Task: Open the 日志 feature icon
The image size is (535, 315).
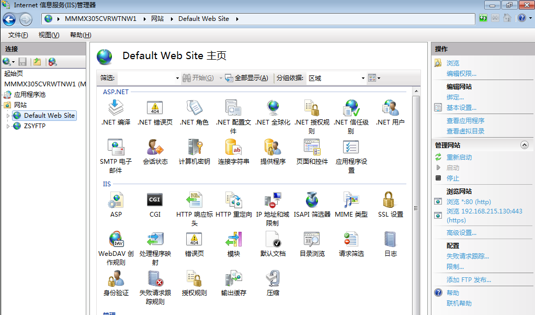Action: tap(390, 239)
